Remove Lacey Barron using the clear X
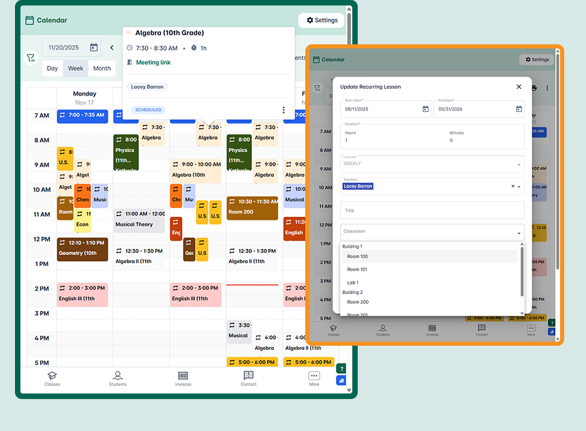 (512, 186)
